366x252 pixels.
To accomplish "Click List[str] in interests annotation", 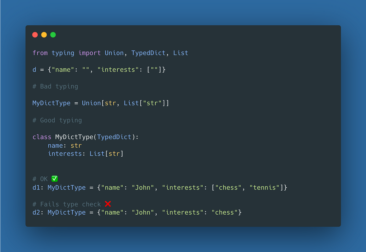I will pos(106,154).
